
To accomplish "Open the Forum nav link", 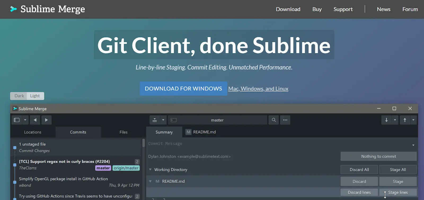I will coord(410,9).
